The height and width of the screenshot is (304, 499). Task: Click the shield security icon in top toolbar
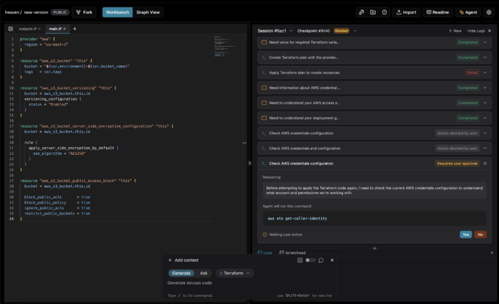pyautogui.click(x=384, y=12)
